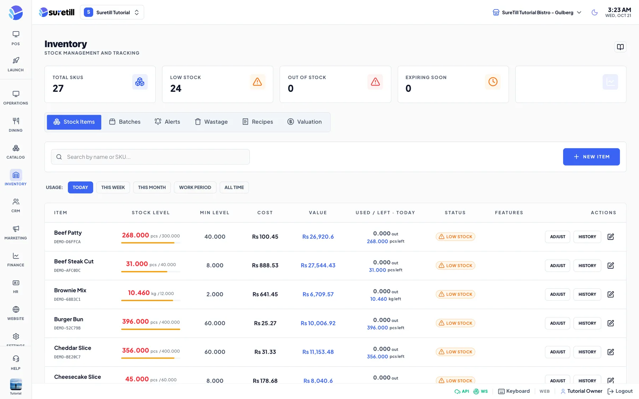Open the Bistro – Gulberg branch dropdown
The width and height of the screenshot is (639, 399).
[537, 12]
